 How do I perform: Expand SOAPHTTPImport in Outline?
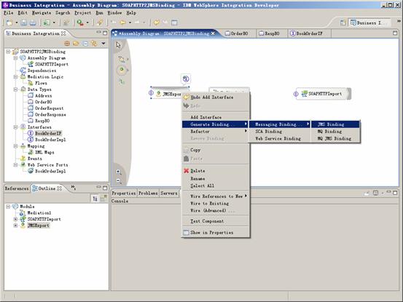tap(16, 219)
